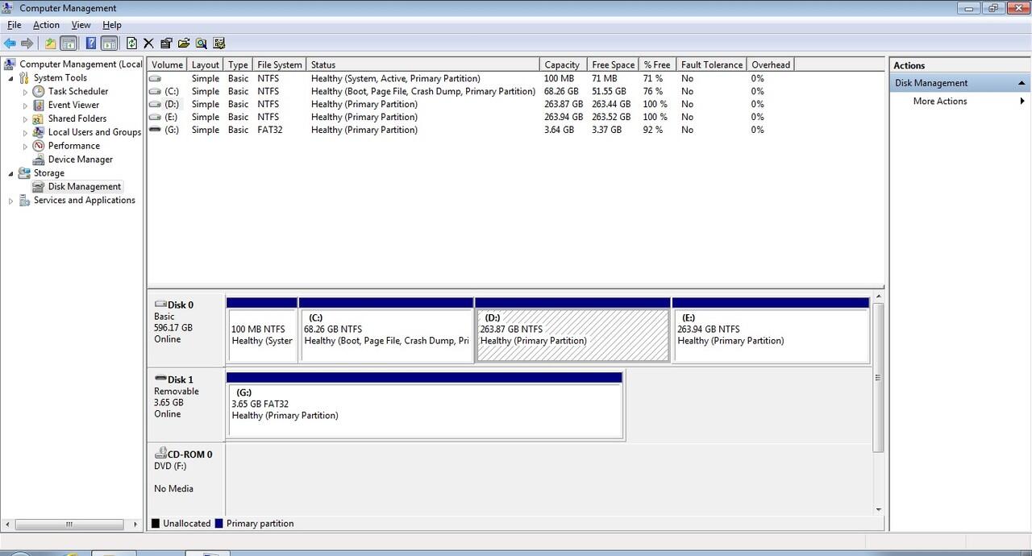
Task: Click the blue Help question-mark toolbar icon
Action: (x=91, y=44)
